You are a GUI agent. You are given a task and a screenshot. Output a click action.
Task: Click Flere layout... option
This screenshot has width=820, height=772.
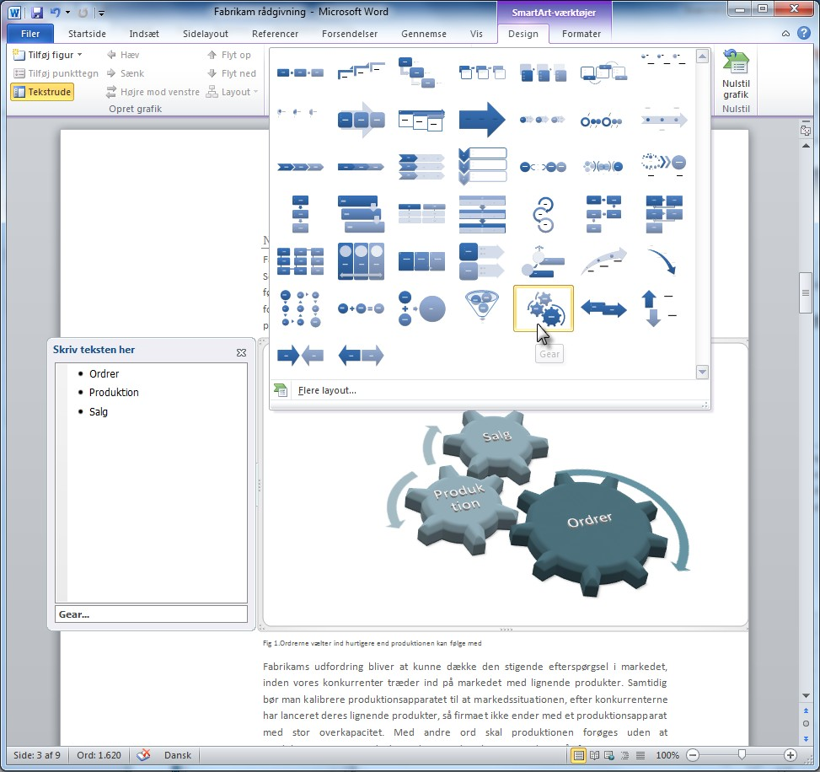click(327, 390)
